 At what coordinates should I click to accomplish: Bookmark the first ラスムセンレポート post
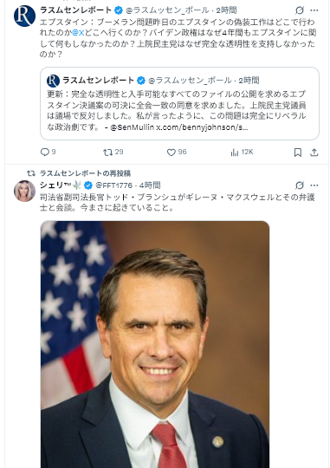(297, 153)
